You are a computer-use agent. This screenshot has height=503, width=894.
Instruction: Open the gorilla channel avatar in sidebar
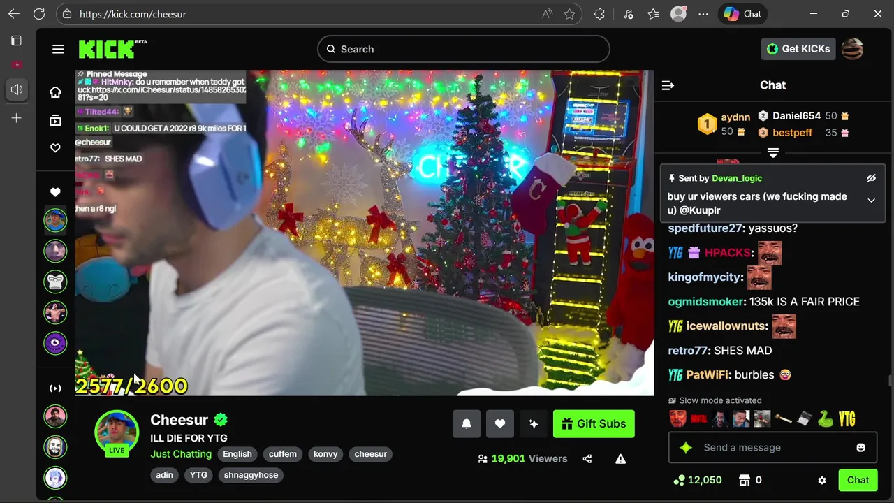55,282
